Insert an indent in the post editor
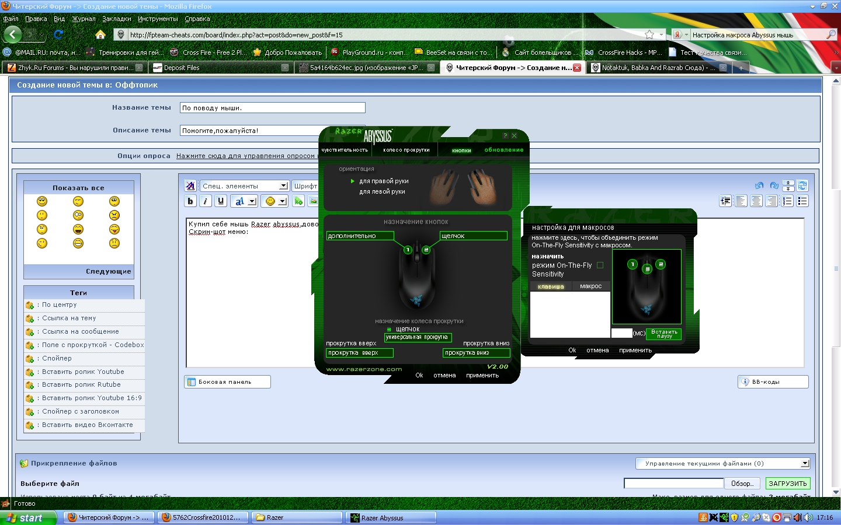This screenshot has height=525, width=841. pyautogui.click(x=725, y=201)
